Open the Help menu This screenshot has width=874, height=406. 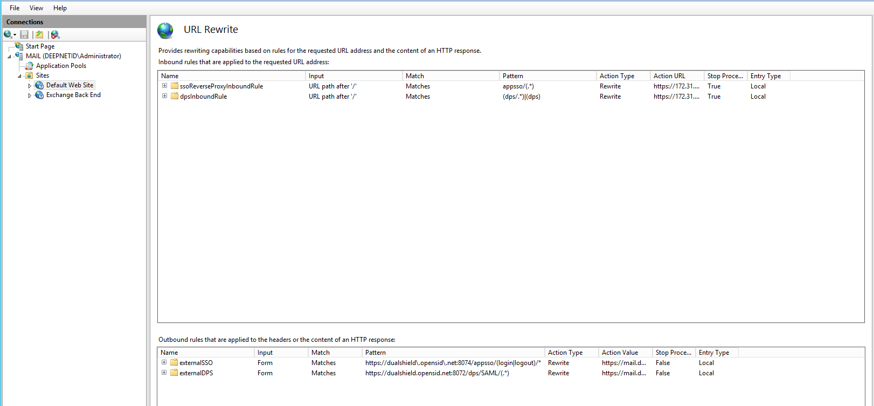[x=60, y=8]
